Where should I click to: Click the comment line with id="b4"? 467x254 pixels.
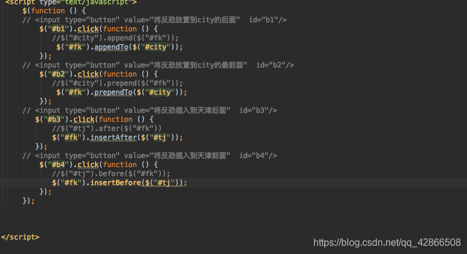click(150, 156)
